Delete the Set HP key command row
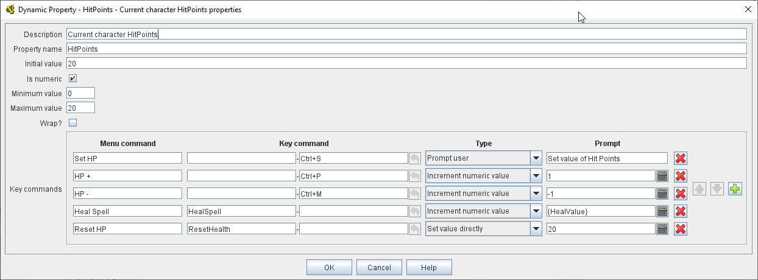The height and width of the screenshot is (280, 758). coord(681,158)
